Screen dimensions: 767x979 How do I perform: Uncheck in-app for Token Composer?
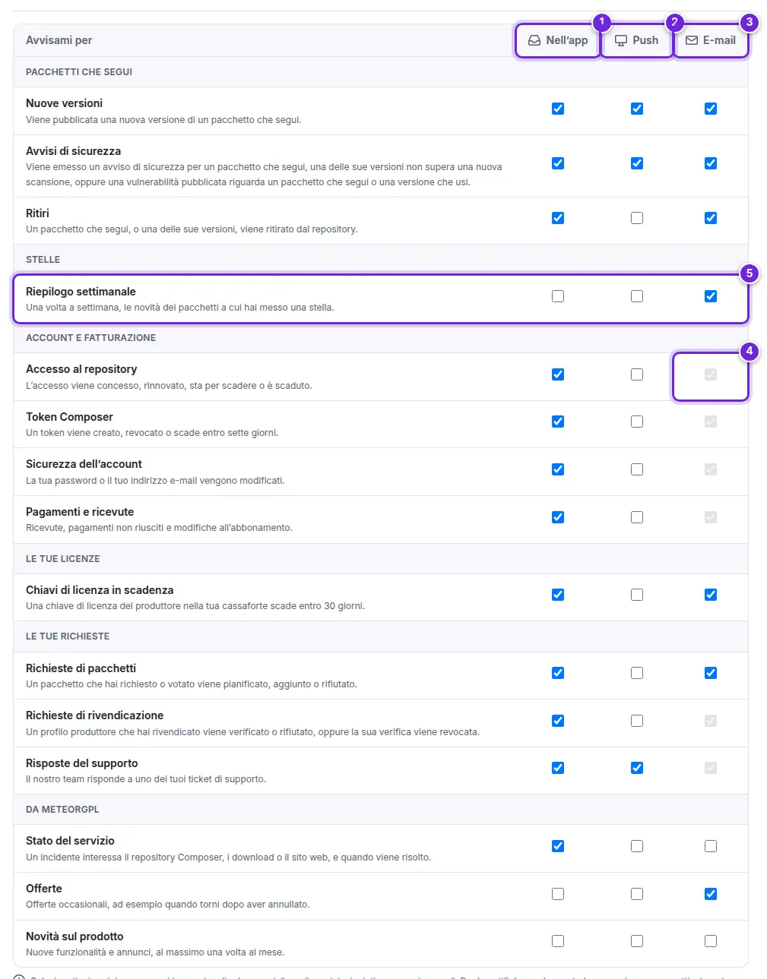pyautogui.click(x=558, y=422)
